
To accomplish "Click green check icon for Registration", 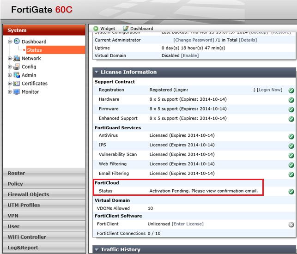I will (291, 91).
